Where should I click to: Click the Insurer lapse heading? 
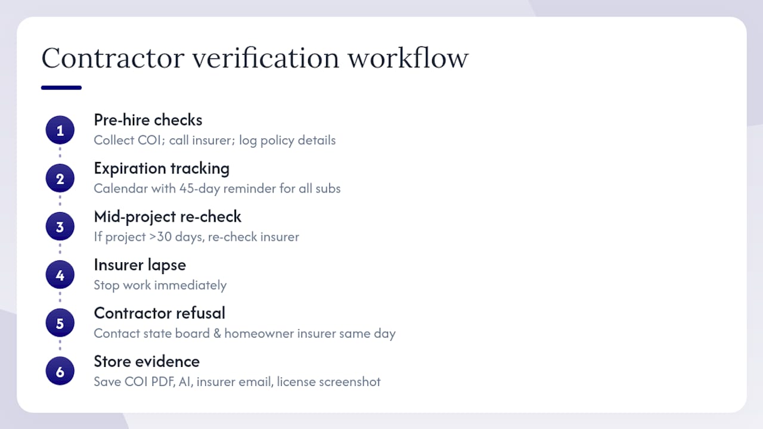click(139, 265)
